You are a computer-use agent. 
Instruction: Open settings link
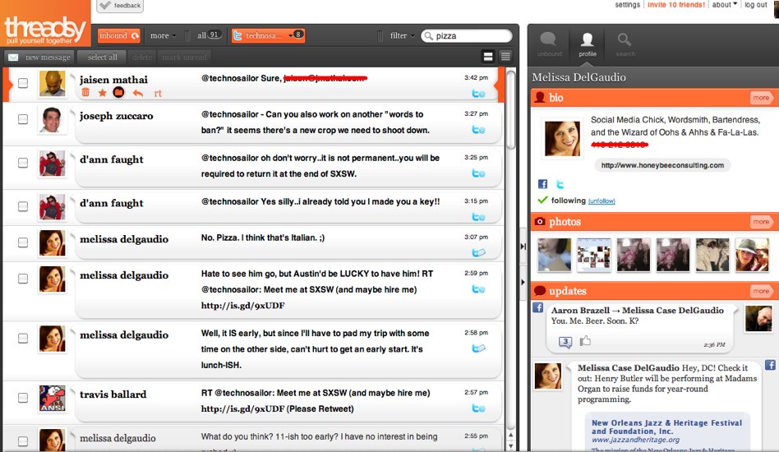[628, 4]
